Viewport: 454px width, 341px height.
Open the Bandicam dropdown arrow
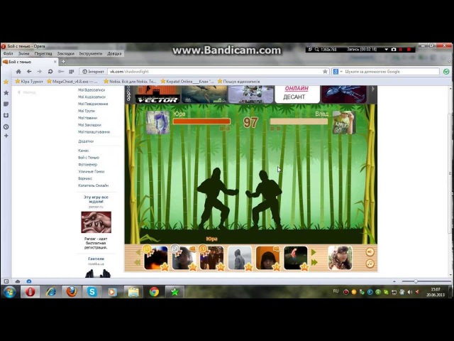(x=386, y=50)
